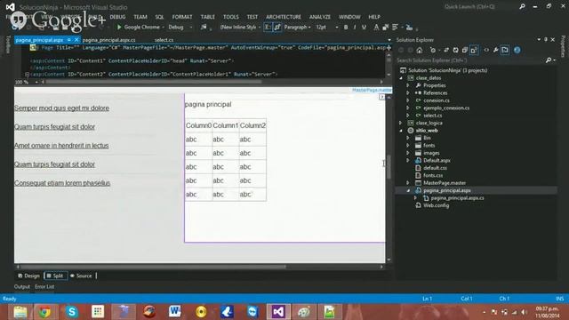This screenshot has height=320, width=569.
Task: Expand the References node
Action: [x=408, y=92]
